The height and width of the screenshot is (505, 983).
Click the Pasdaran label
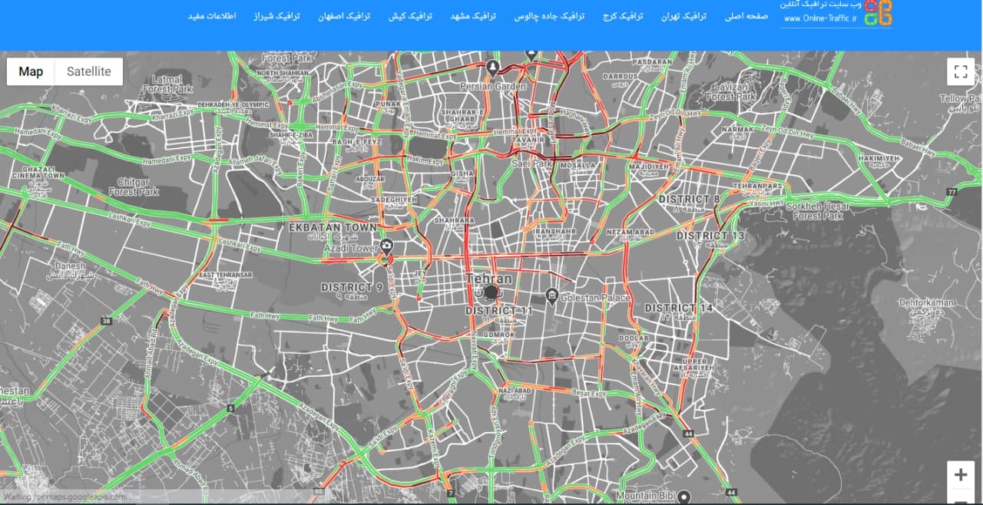click(x=652, y=62)
